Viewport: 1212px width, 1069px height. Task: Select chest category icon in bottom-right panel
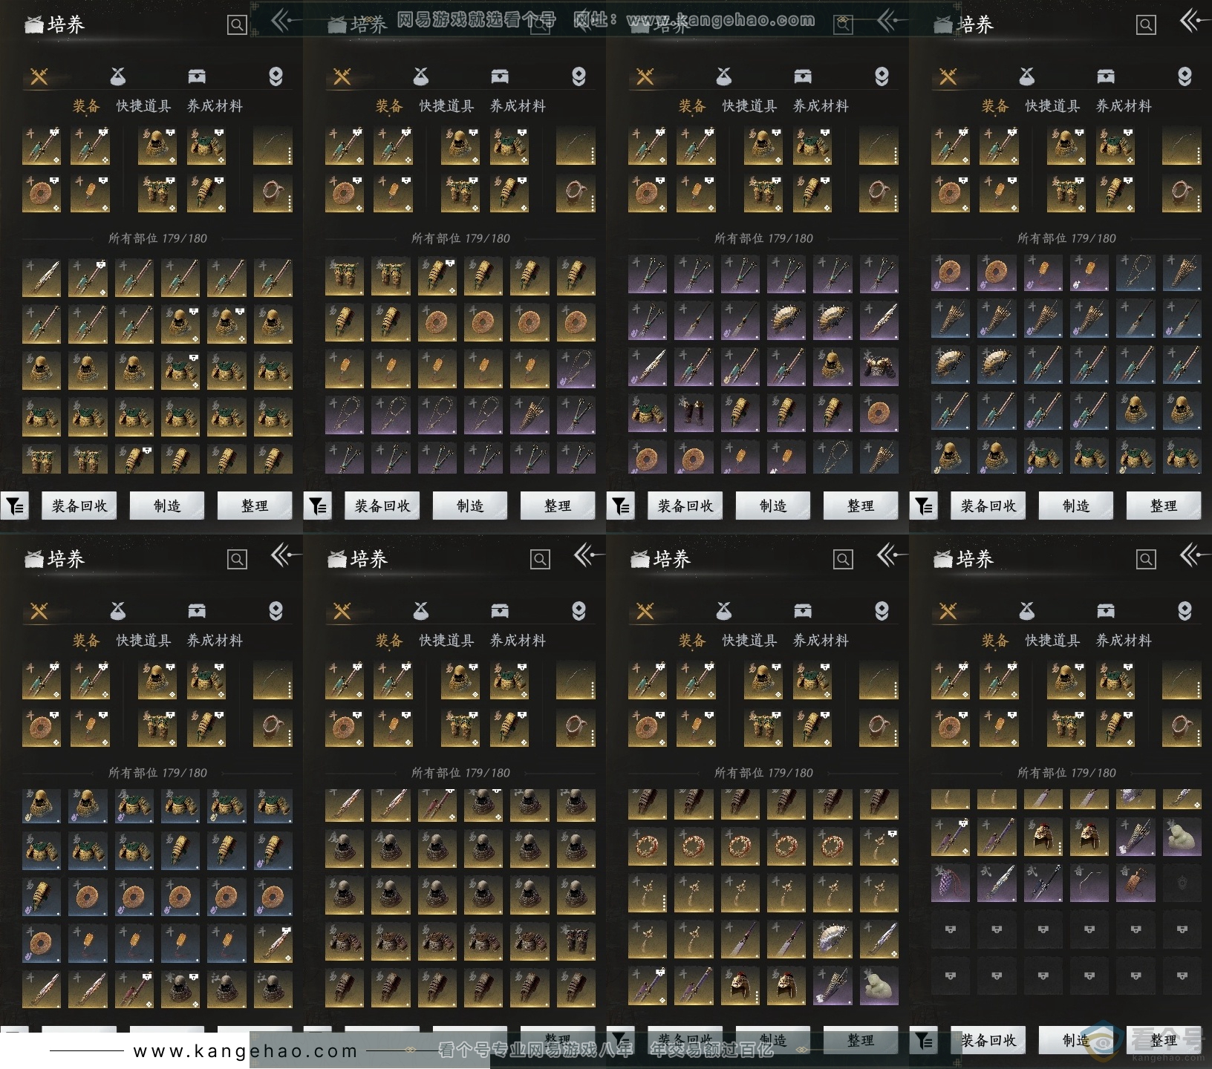click(1106, 610)
